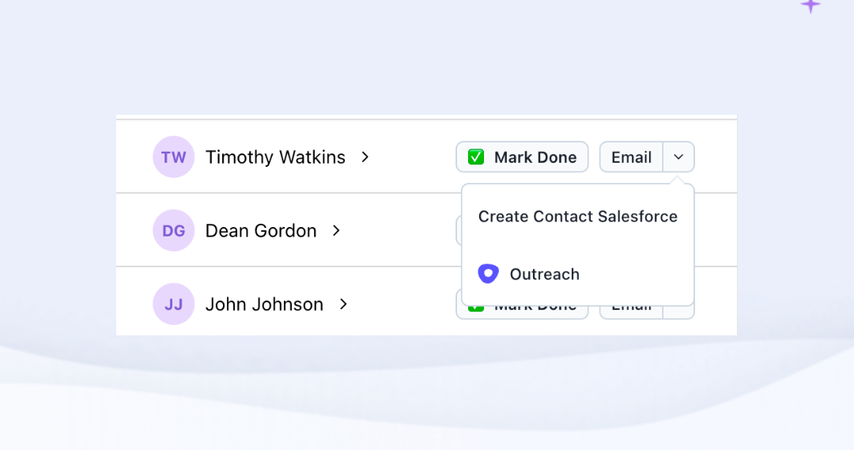Viewport: 854px width, 450px height.
Task: Click the JJ avatar for John Johnson
Action: click(173, 304)
